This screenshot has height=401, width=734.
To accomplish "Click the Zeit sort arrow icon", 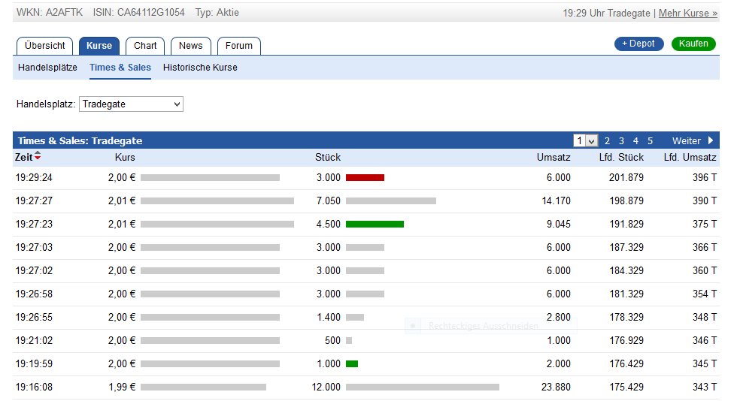I will (38, 155).
